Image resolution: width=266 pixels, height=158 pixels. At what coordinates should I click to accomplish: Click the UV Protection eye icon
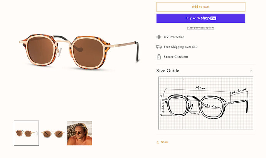(159, 37)
